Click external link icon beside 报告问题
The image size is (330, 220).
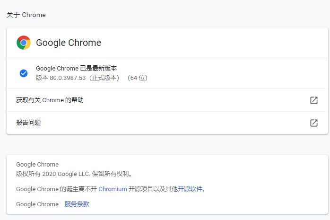coord(313,123)
